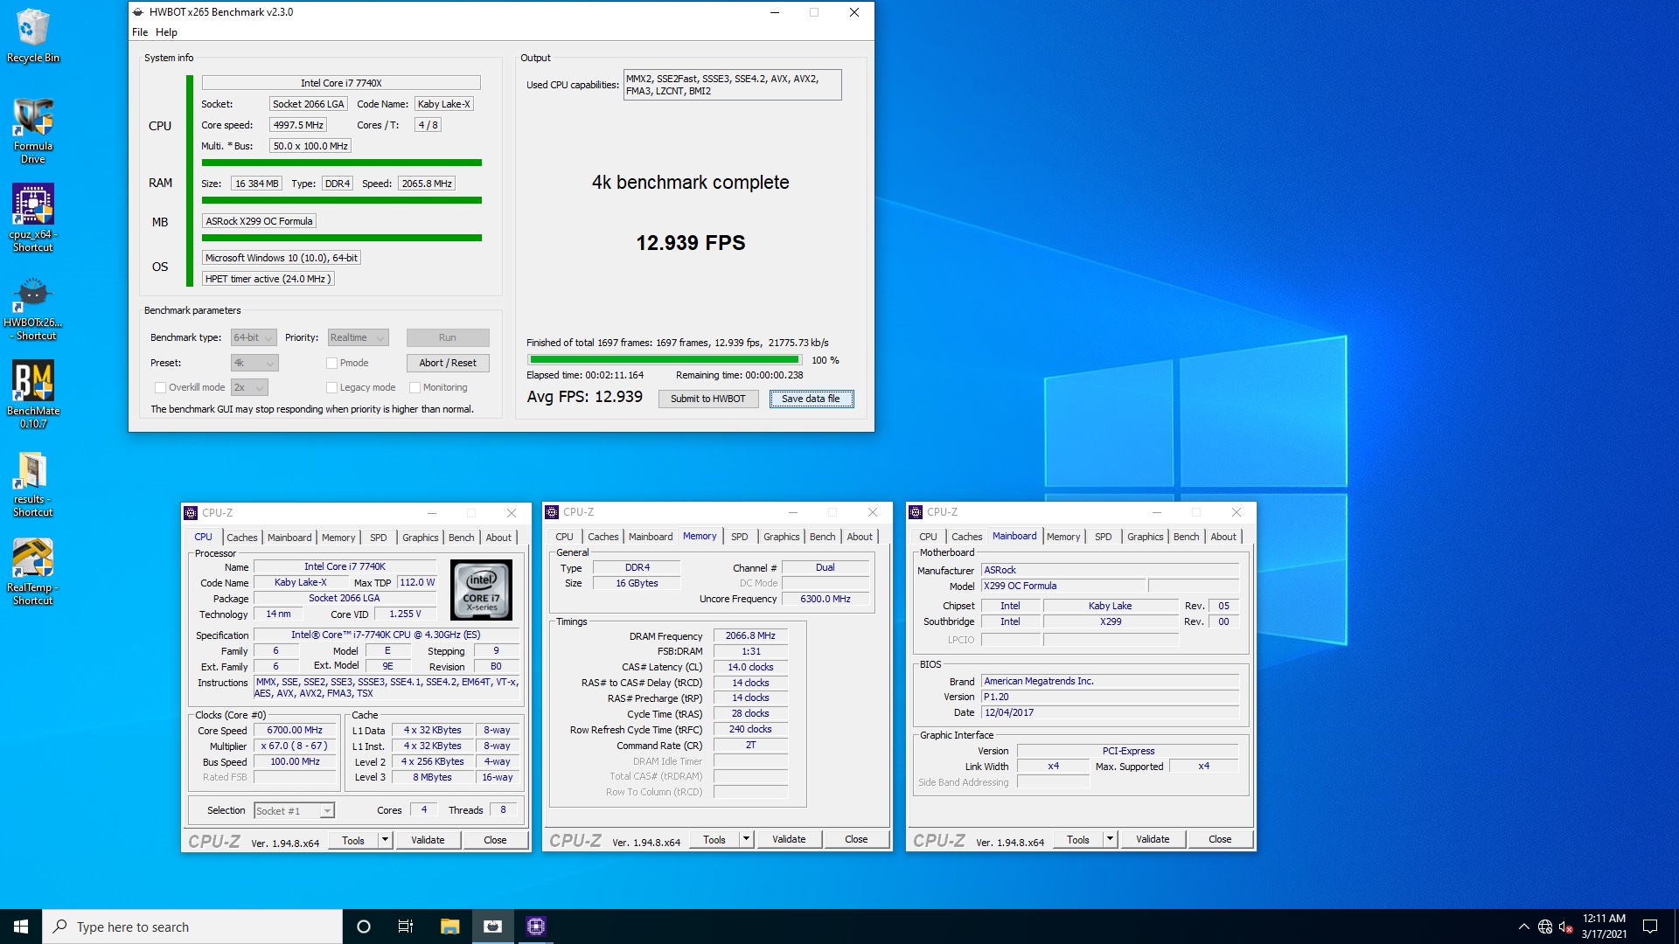Switch to Graphics tab in CPU-Z Mainboard window

(x=1146, y=537)
